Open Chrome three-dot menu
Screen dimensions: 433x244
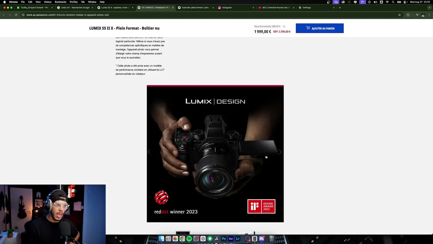point(429,15)
